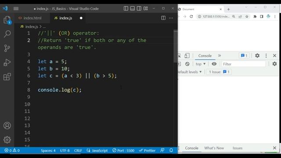Screen dimensions: 281x158
Task: Expand the breadcrumb ellipsis symbol segment
Action: pos(44,27)
